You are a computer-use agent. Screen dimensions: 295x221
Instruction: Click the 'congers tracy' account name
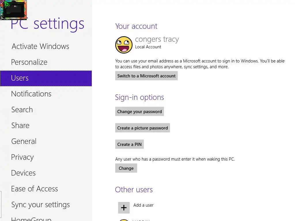pos(157,39)
